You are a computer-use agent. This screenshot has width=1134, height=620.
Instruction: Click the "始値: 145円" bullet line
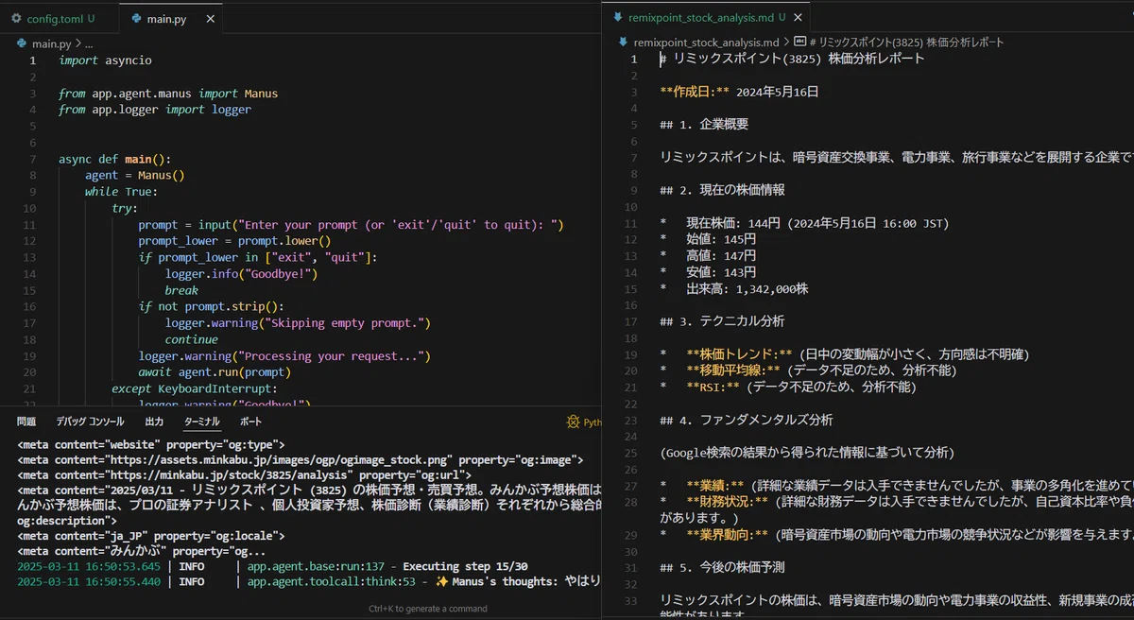point(708,239)
